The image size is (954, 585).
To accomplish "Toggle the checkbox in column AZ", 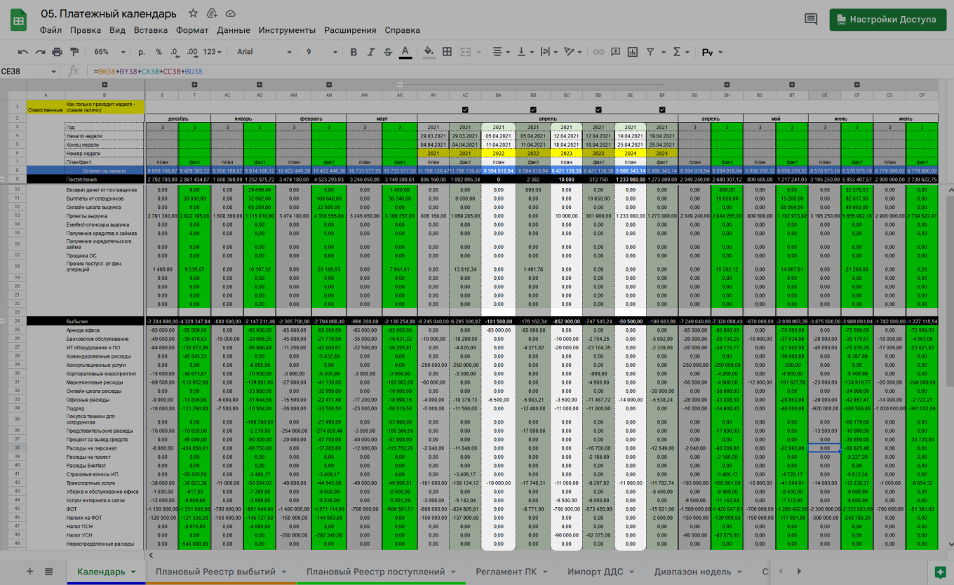I will click(466, 109).
